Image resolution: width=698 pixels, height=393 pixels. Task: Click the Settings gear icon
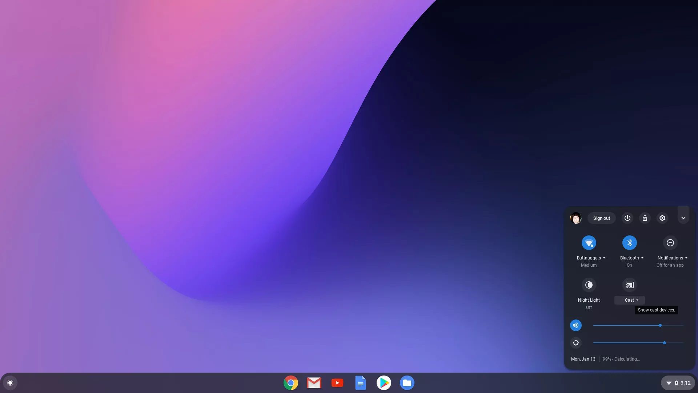(662, 218)
